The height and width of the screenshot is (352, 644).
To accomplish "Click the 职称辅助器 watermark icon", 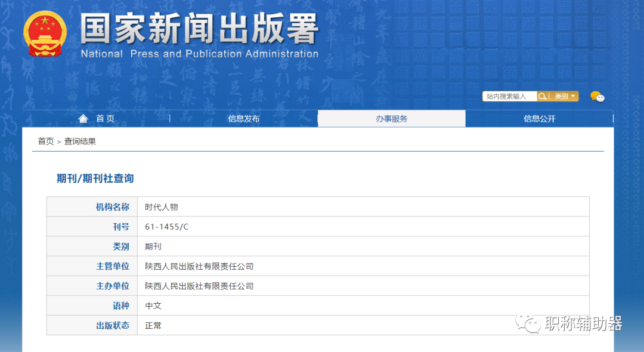I will [x=527, y=323].
